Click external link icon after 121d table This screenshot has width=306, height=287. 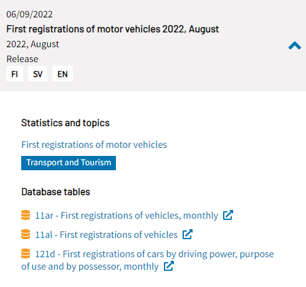(169, 266)
